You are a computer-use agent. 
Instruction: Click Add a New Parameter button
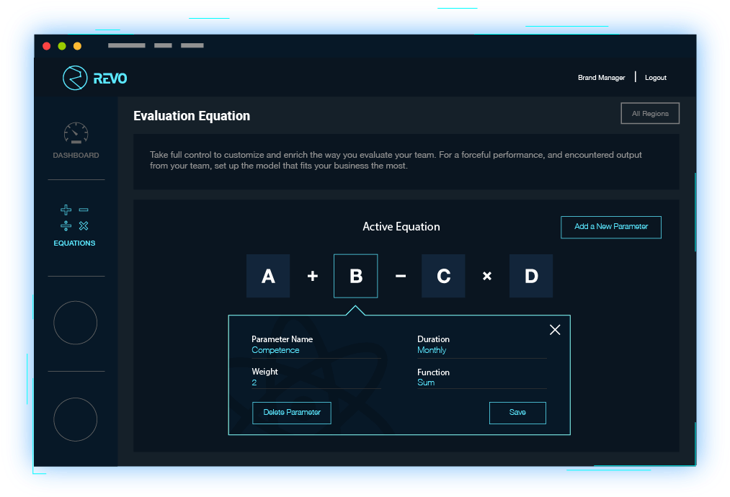pos(611,227)
